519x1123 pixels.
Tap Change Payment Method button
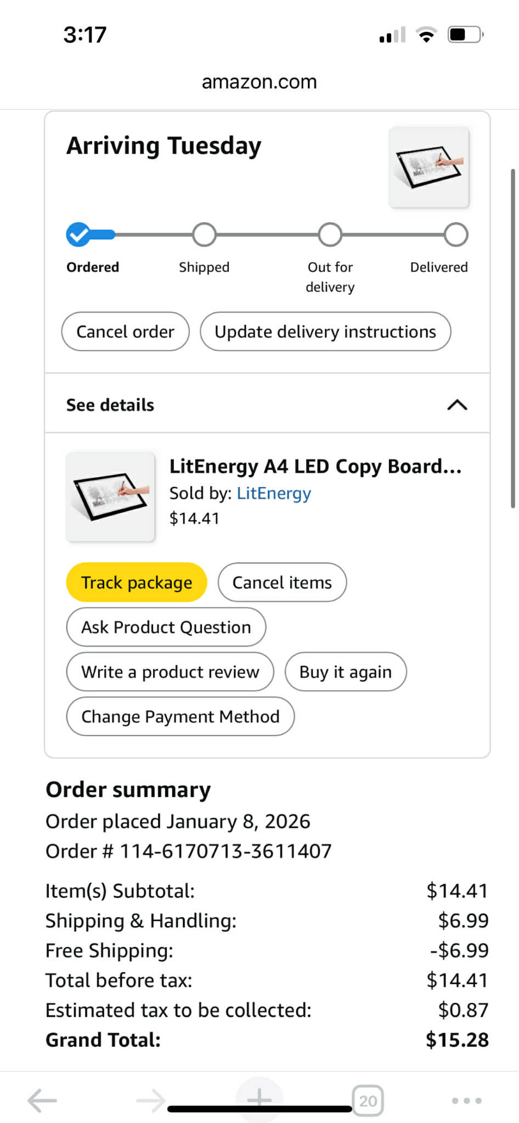click(180, 716)
